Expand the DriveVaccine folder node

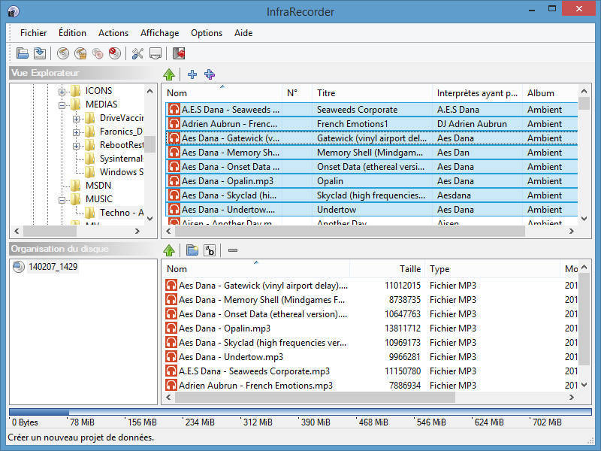click(77, 119)
